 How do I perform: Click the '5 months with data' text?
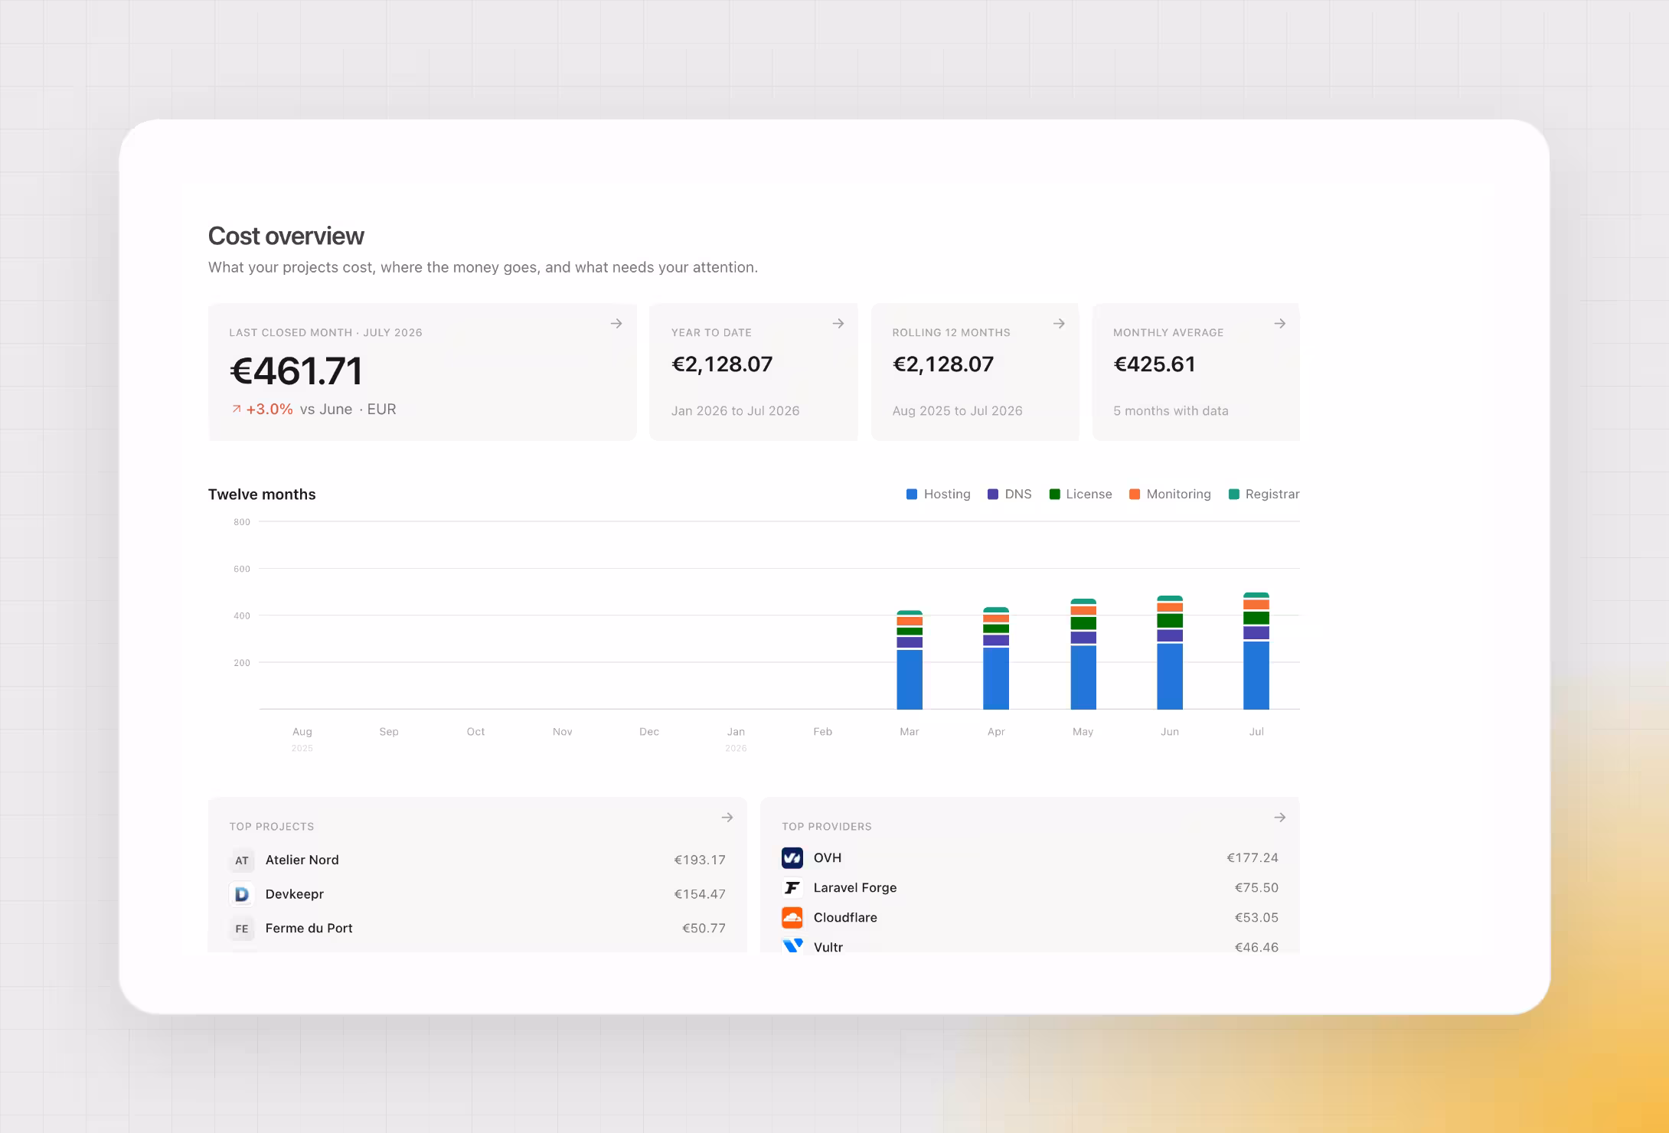[1171, 411]
